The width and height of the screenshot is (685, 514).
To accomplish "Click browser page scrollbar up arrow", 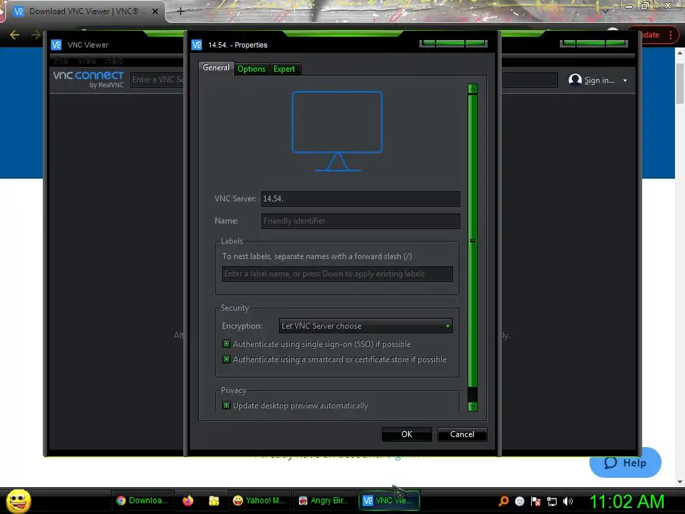I will (x=680, y=53).
